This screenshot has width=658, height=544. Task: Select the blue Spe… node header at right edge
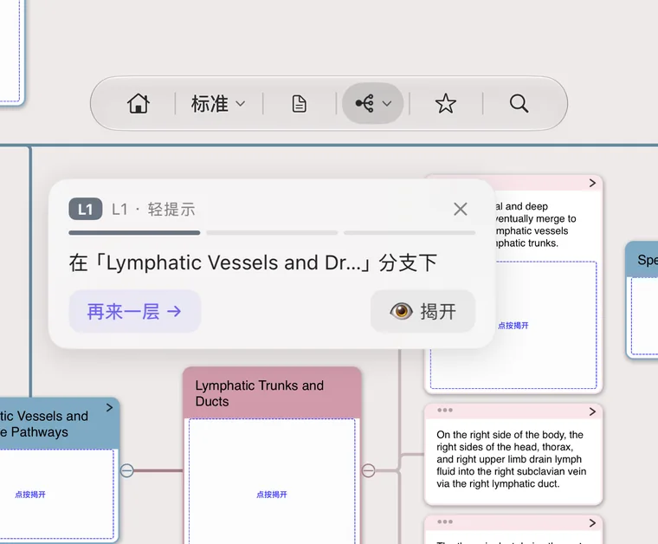642,259
